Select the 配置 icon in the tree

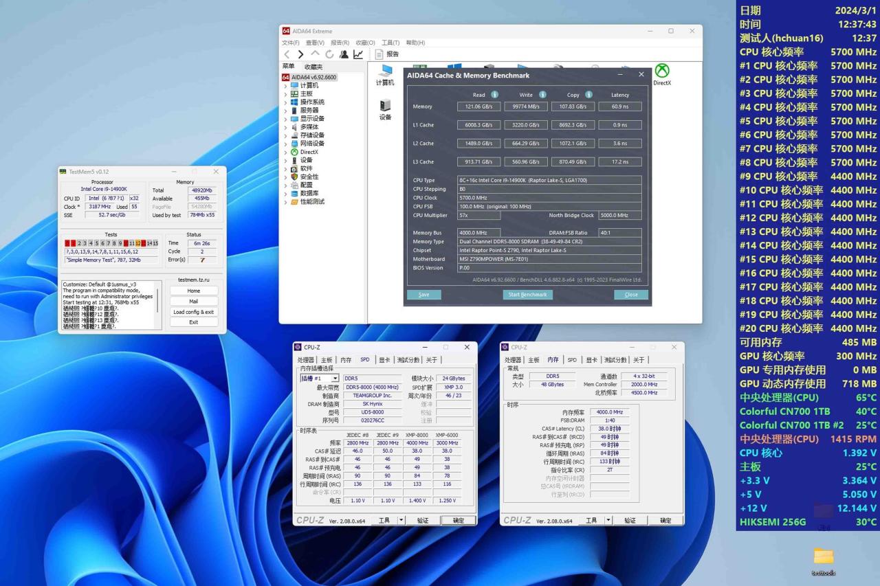(295, 185)
